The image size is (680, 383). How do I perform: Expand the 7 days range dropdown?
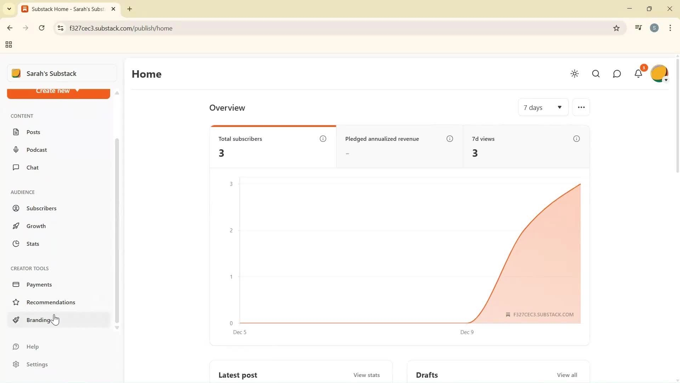543,107
